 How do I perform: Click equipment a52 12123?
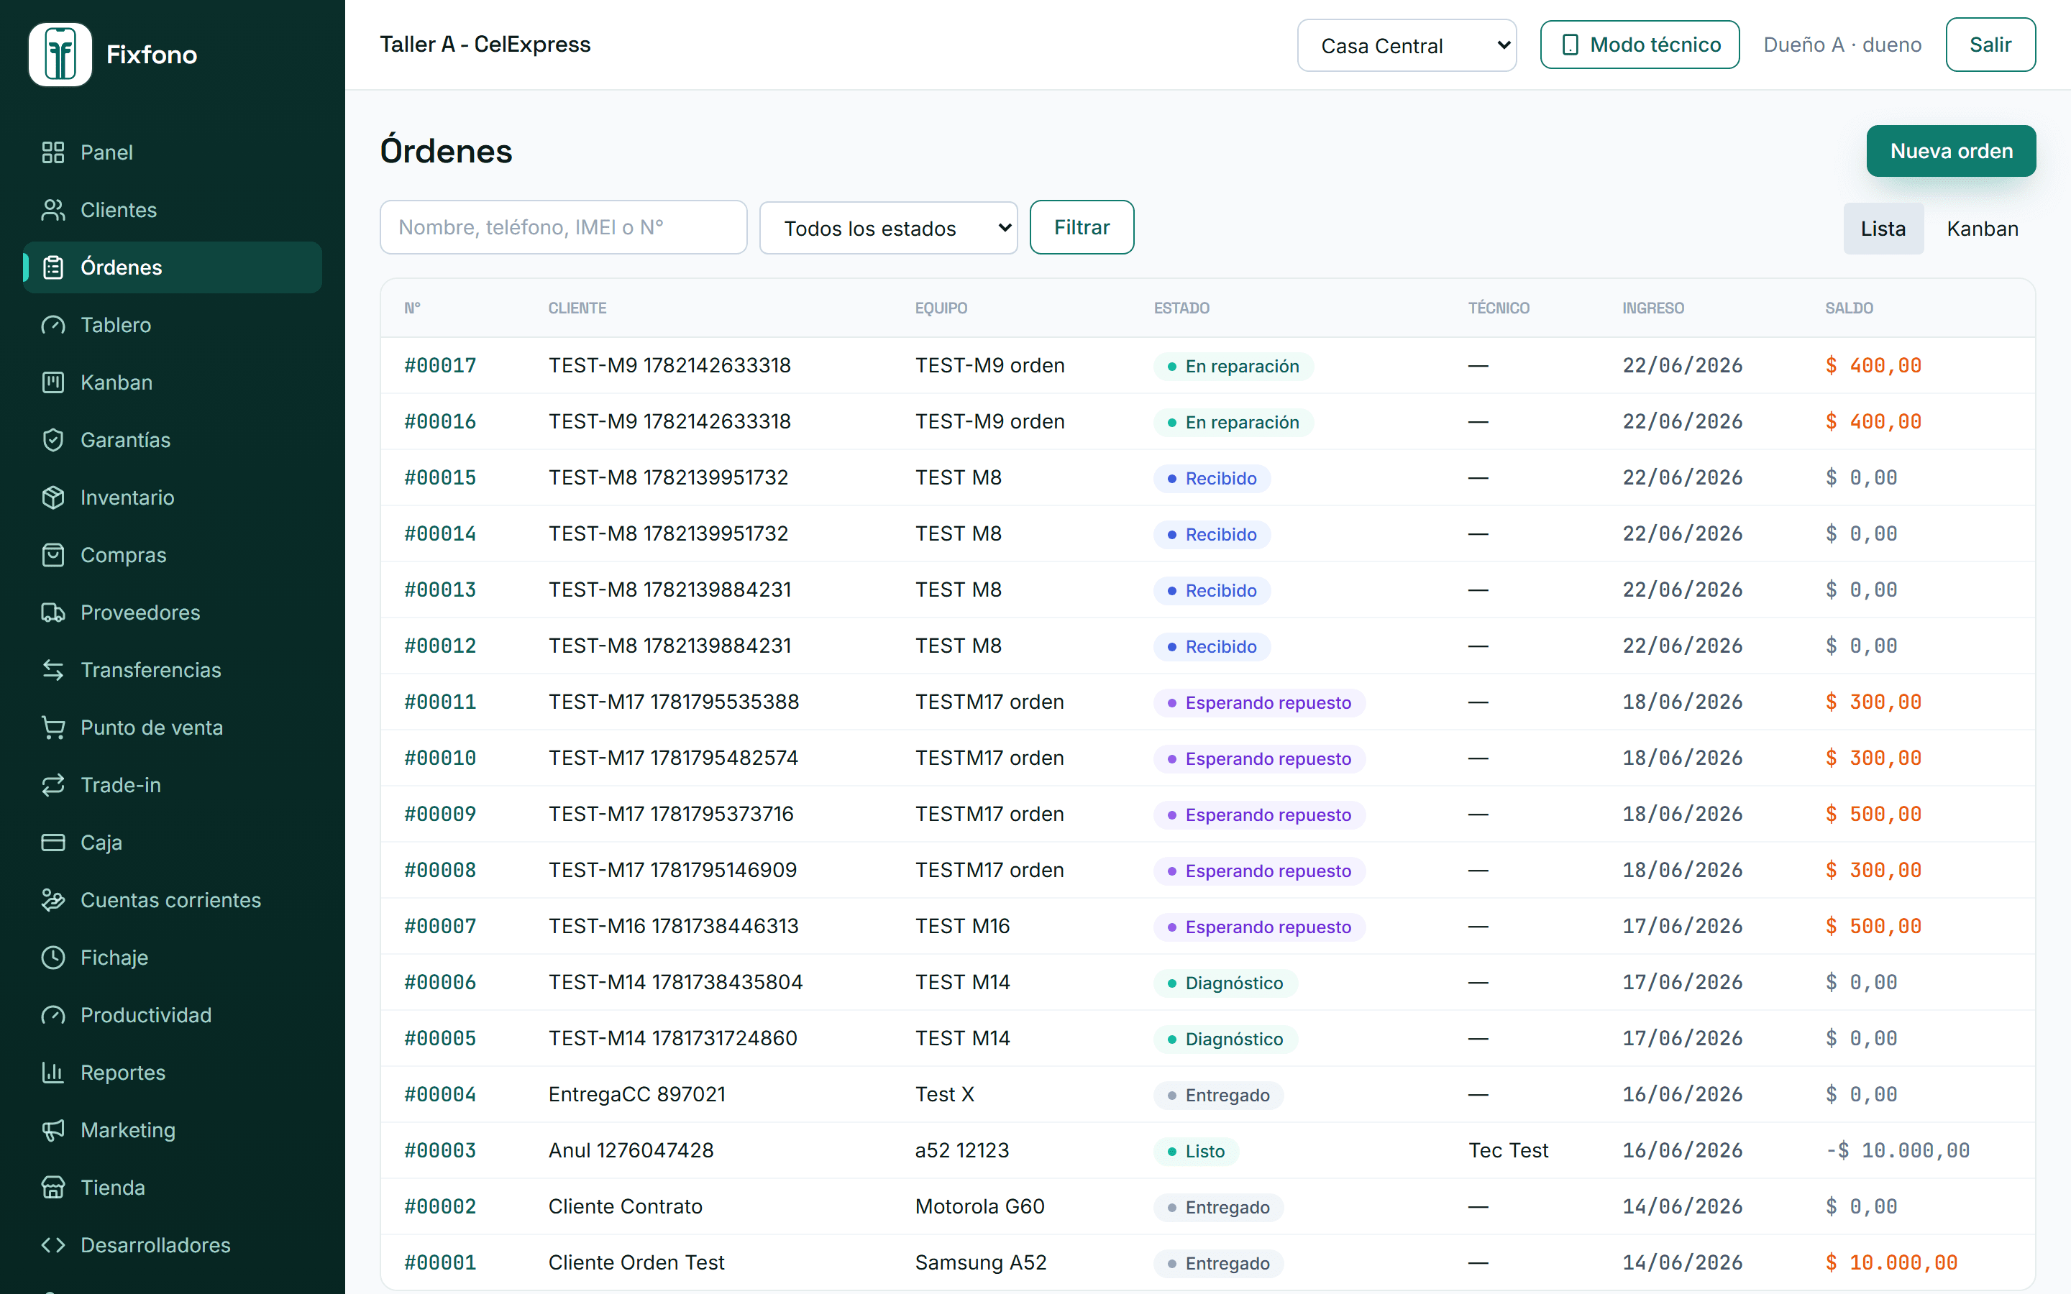click(962, 1150)
